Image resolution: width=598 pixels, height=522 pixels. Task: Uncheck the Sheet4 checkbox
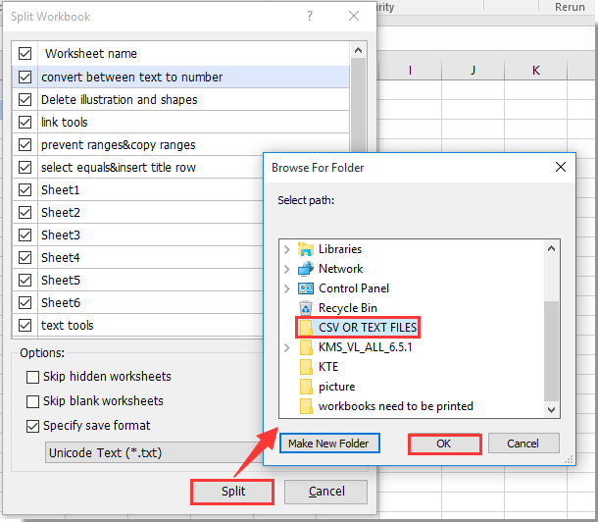tap(25, 257)
